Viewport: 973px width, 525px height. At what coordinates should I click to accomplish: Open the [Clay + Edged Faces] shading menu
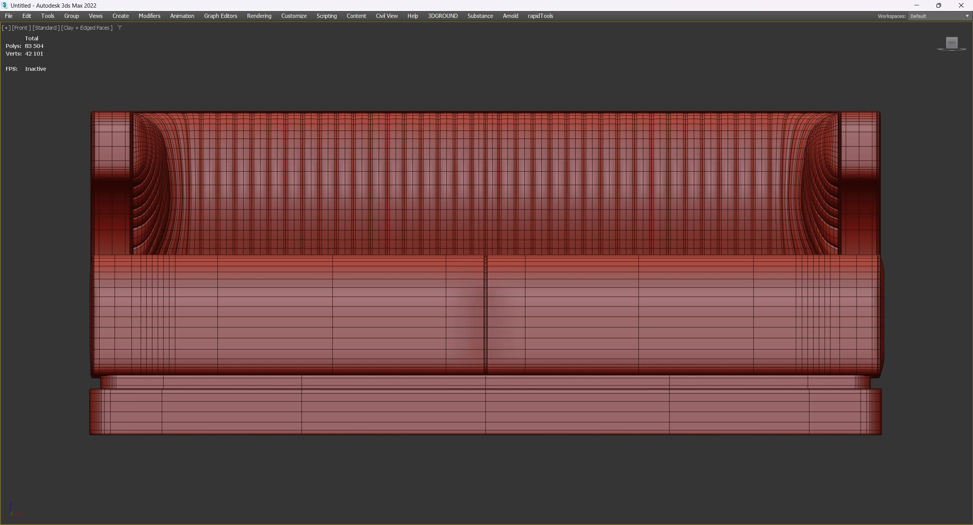coord(87,28)
